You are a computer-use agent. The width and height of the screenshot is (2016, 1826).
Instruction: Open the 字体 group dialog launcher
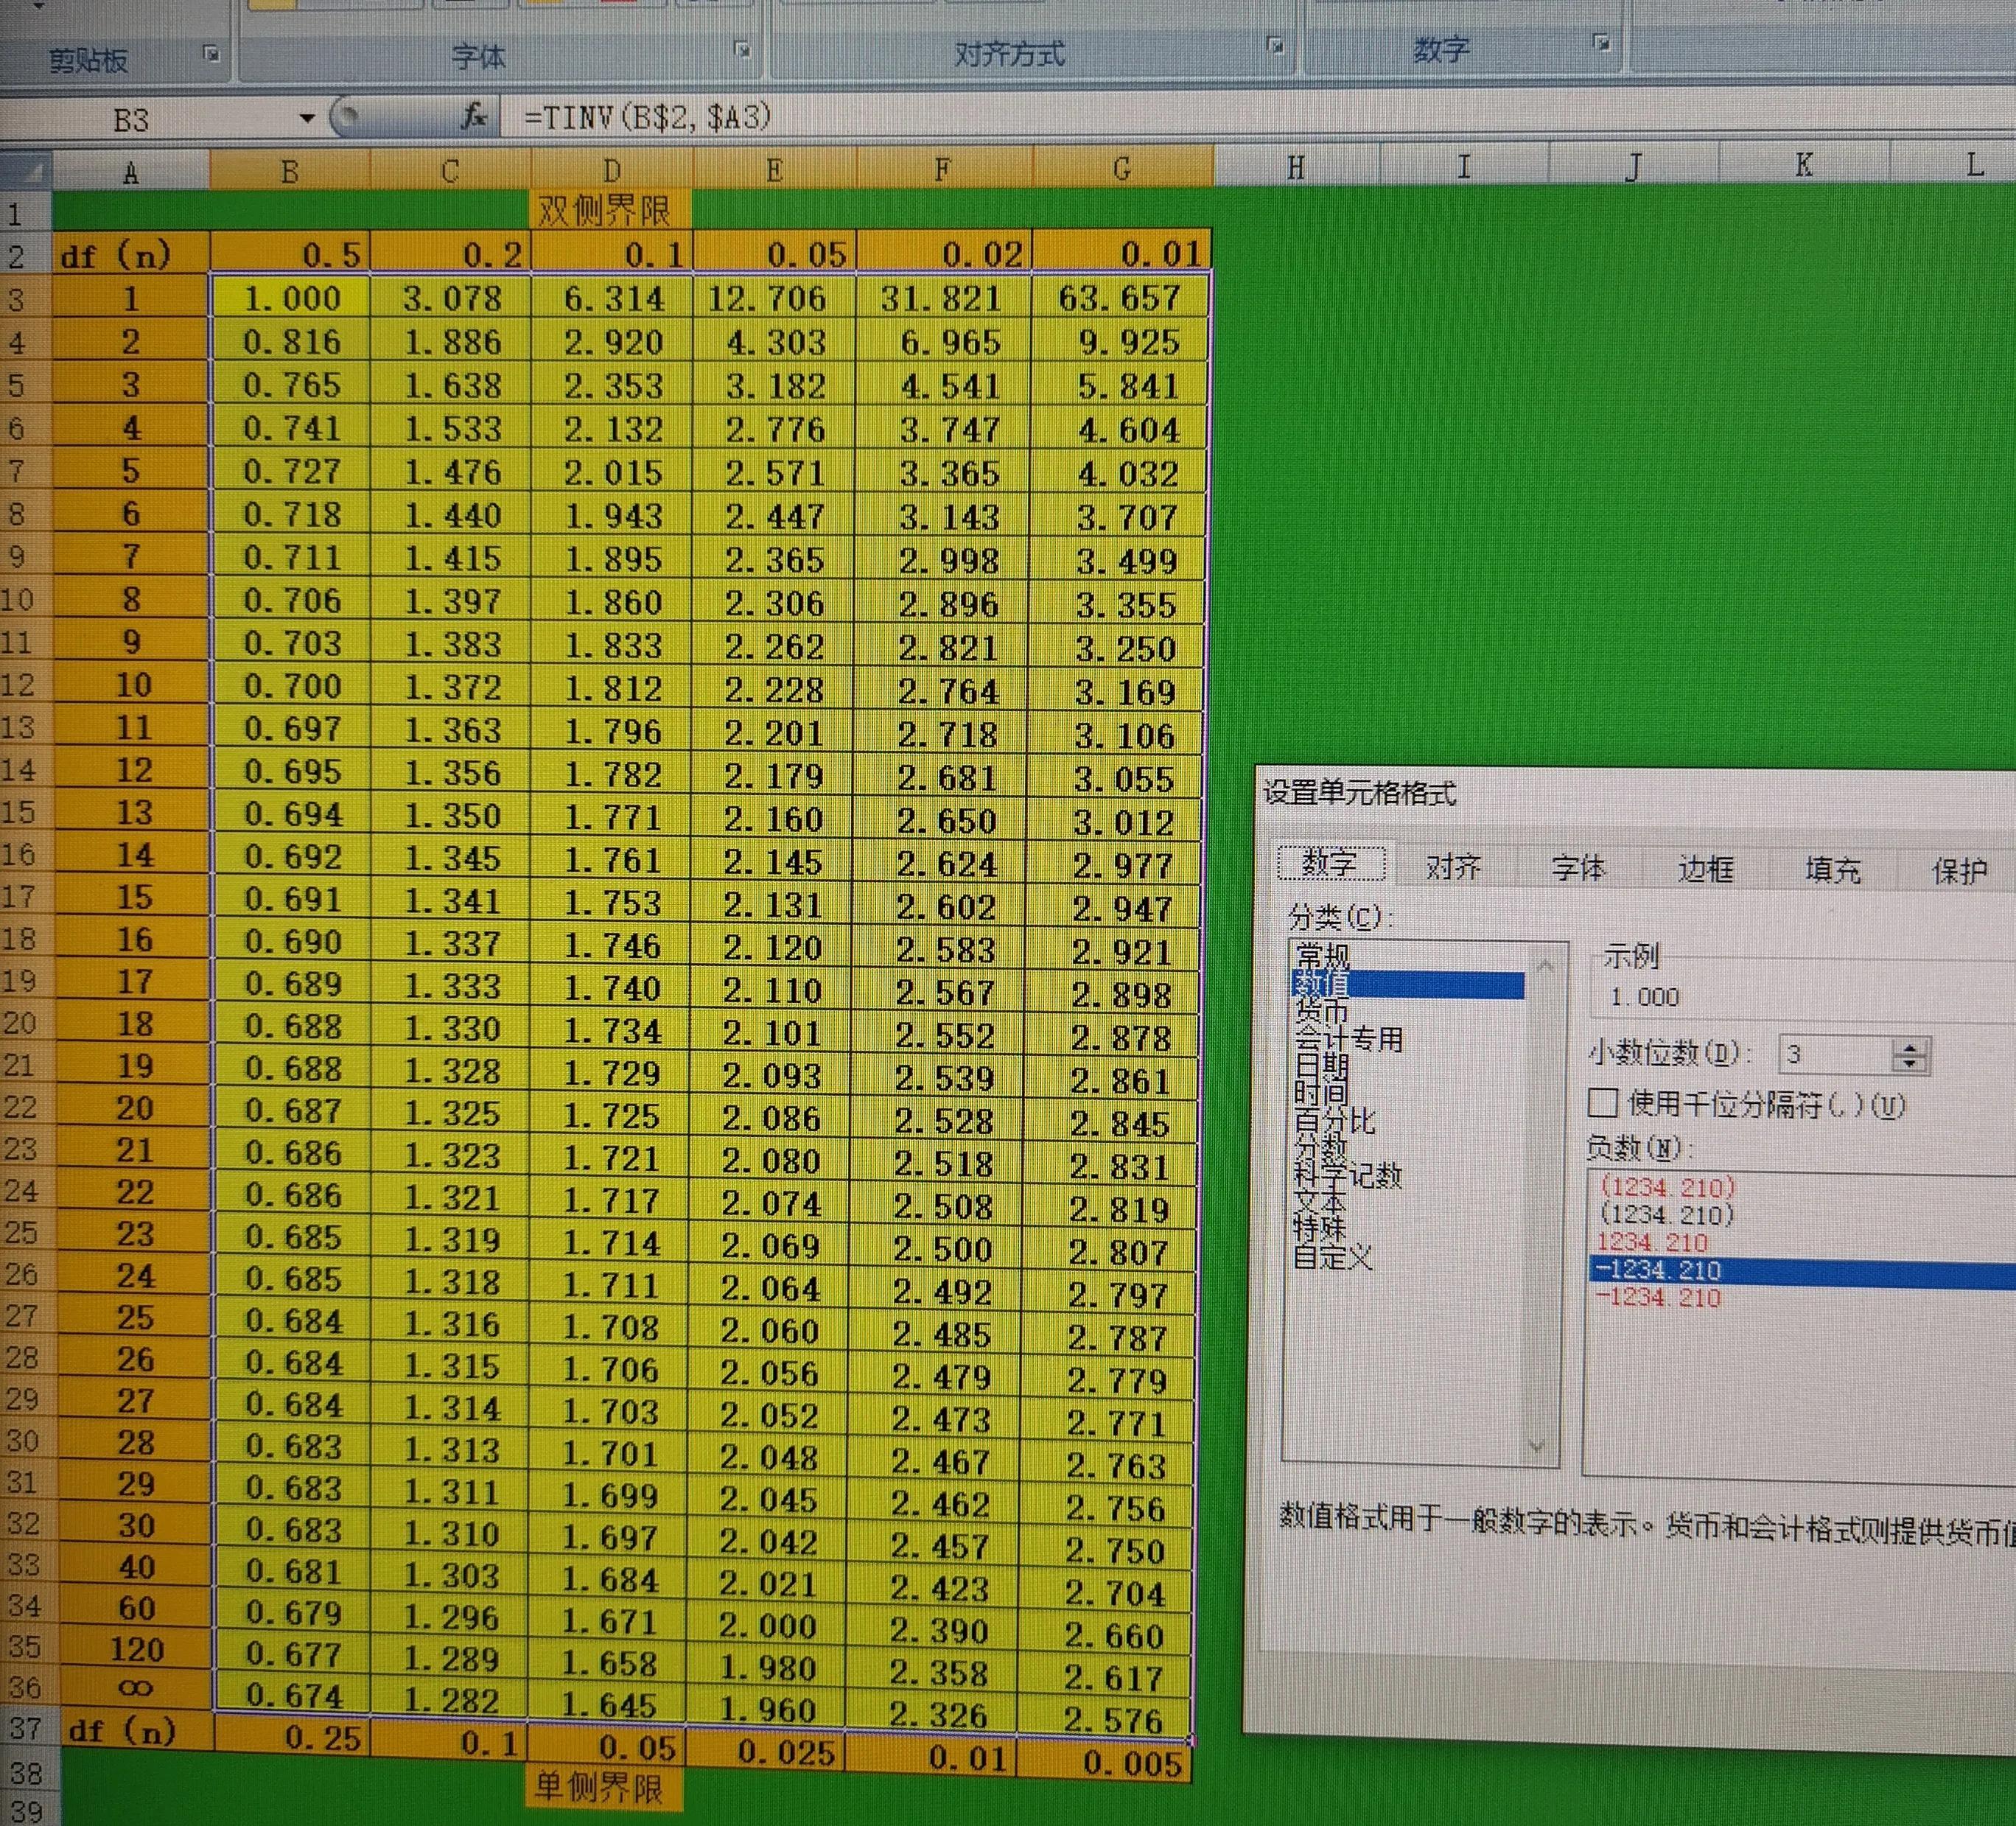[741, 49]
